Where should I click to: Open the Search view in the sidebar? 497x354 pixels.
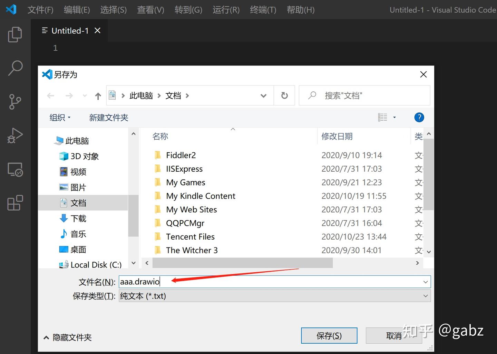tap(15, 68)
